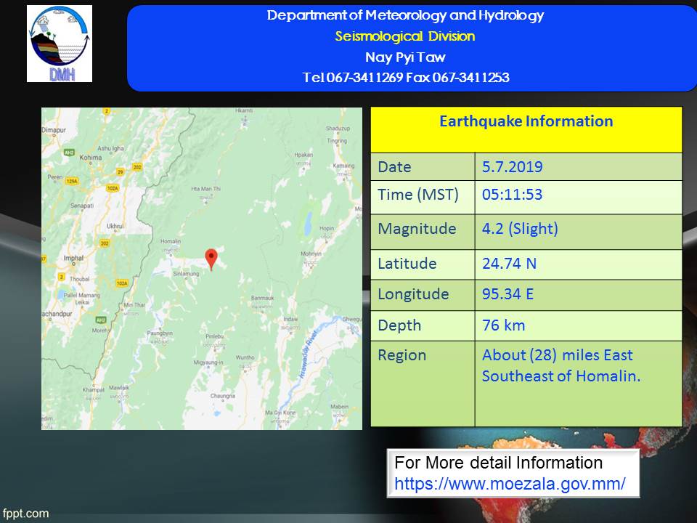The image size is (697, 523).
Task: Click Peren label on the map
Action: (x=55, y=177)
